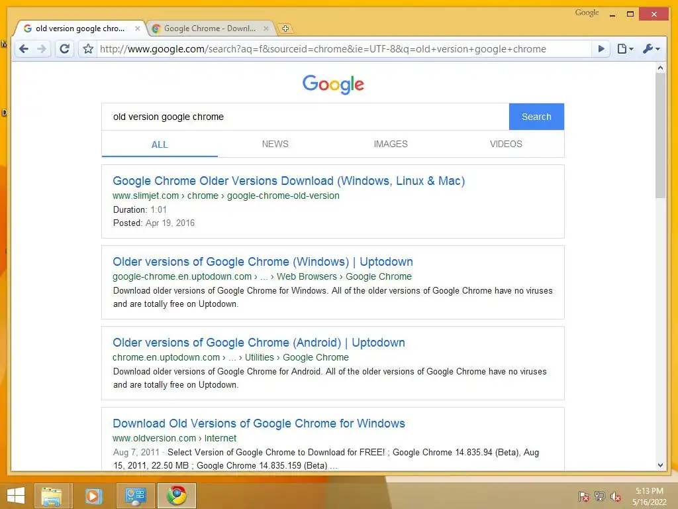Close the 'old version google chro...' tab

(x=138, y=28)
